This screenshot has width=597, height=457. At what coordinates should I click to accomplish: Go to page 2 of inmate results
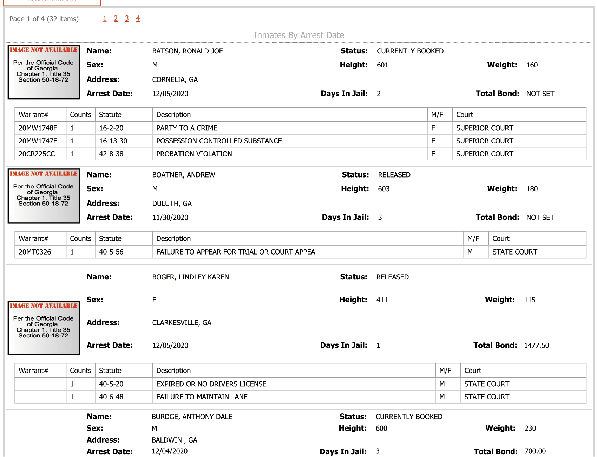point(116,19)
